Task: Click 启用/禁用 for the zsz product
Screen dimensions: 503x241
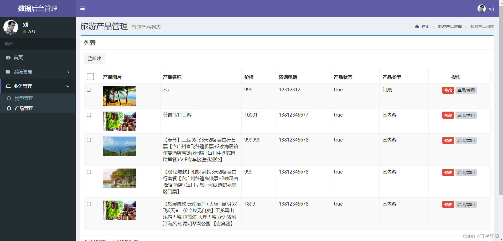Action: coord(466,90)
